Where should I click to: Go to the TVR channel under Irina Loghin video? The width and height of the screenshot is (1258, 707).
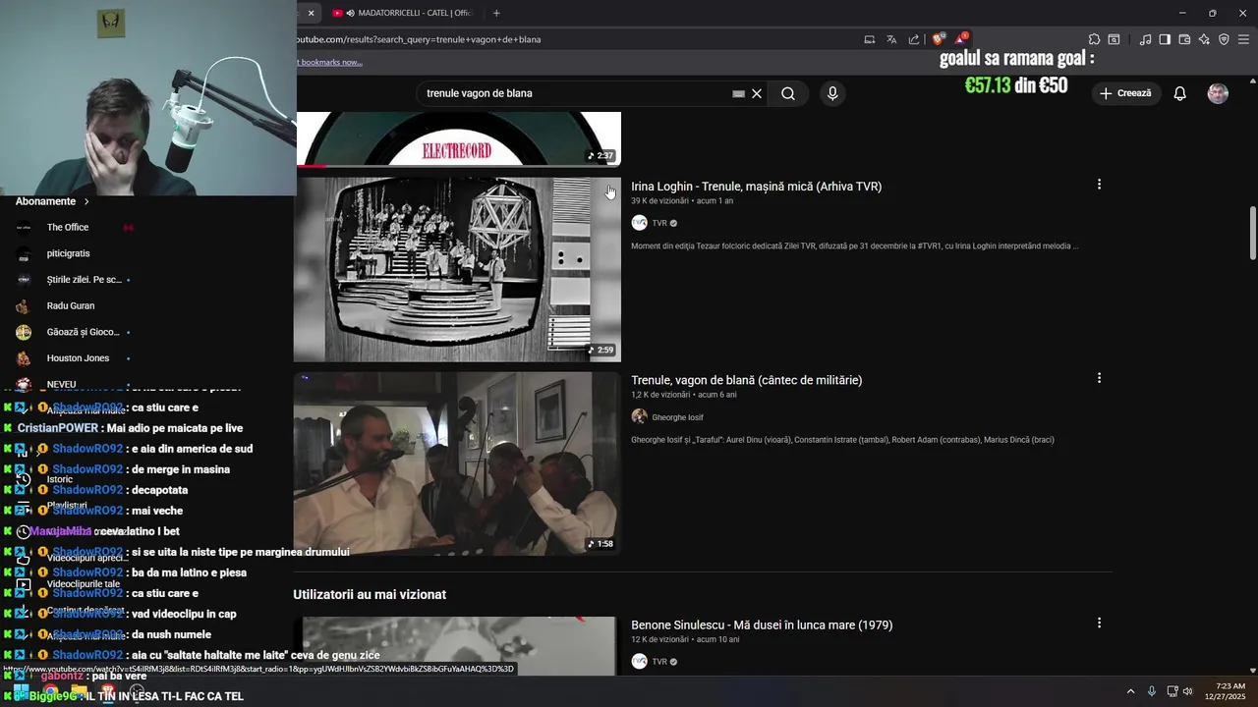tap(658, 223)
